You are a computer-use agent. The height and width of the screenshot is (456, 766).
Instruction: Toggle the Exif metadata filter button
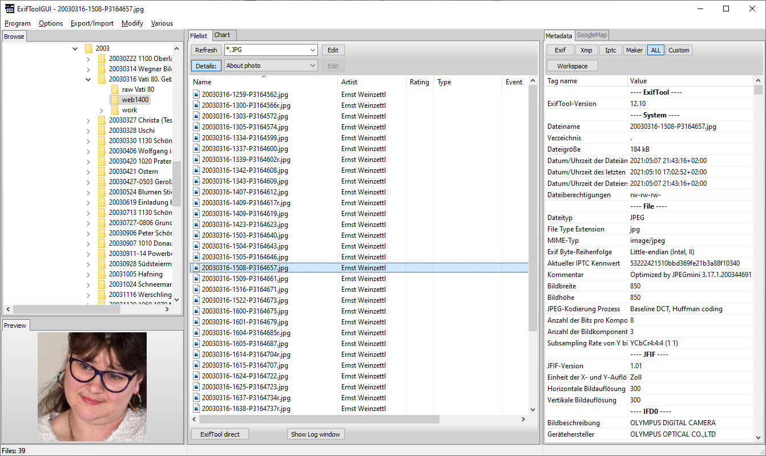click(x=560, y=50)
